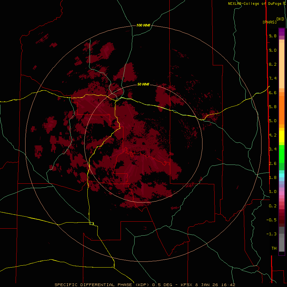Click the Specific Differential Phase caption text
This screenshot has height=287, width=287.
pyautogui.click(x=145, y=285)
